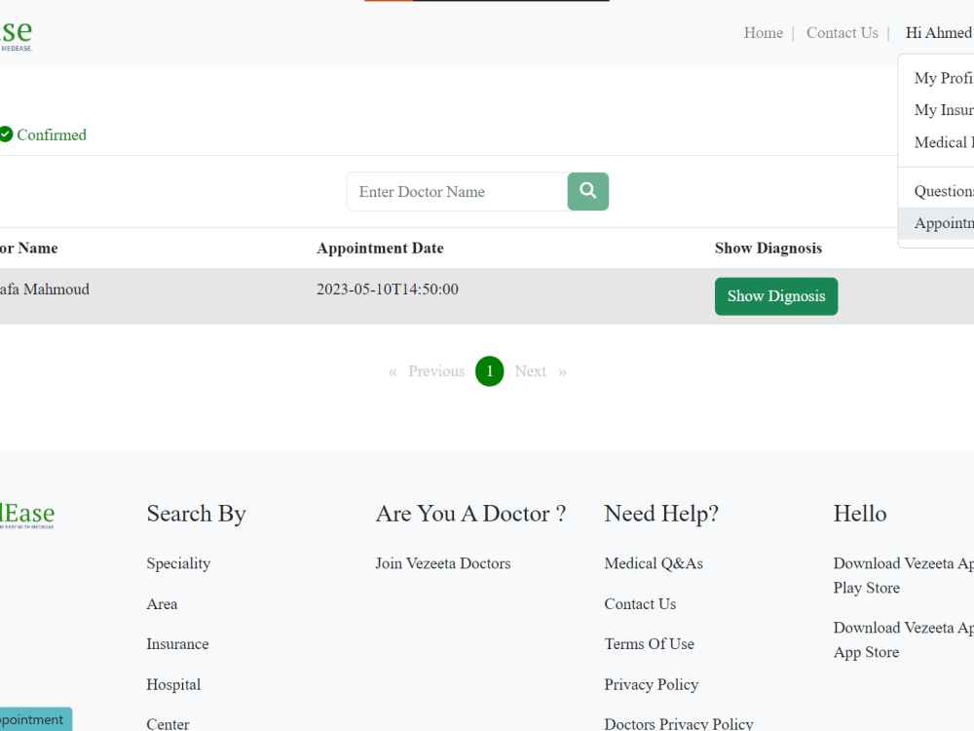Click the green search magnifier icon
Image resolution: width=974 pixels, height=731 pixels.
(x=587, y=191)
